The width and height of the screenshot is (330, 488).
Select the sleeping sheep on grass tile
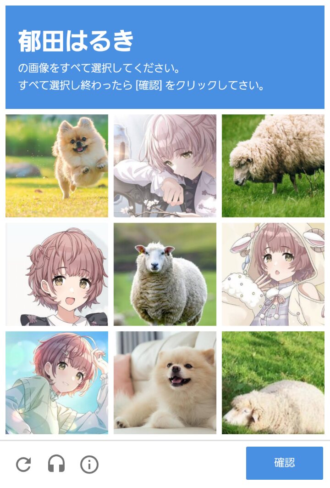coord(273,382)
